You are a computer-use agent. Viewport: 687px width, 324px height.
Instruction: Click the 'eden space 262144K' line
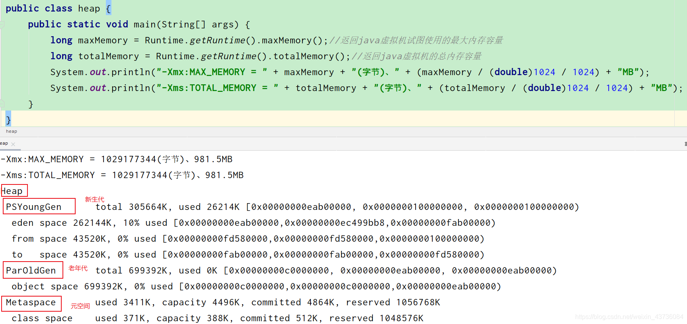(x=254, y=223)
